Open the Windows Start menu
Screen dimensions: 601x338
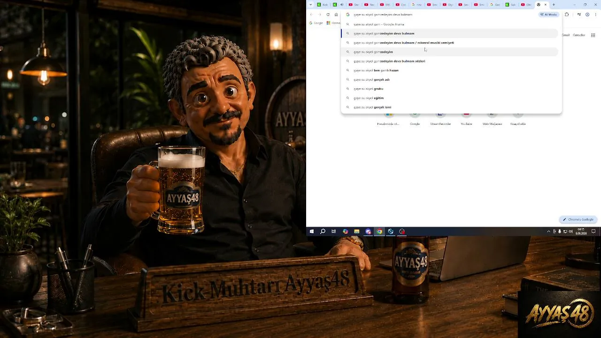coord(312,231)
